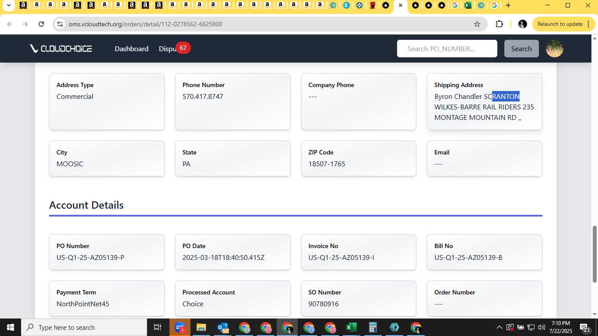The height and width of the screenshot is (336, 598).
Task: Switch to the dollar-sign icon tab
Action: pyautogui.click(x=346, y=5)
